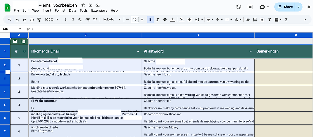
Task: Insert a chart
Action: [262, 19]
